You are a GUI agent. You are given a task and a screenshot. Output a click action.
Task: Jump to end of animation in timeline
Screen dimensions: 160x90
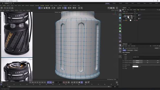click(x=45, y=82)
